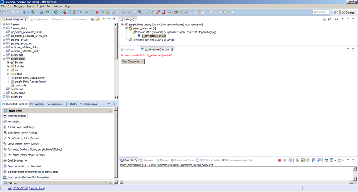Viewport: 358px width, 192px height.
Task: Collapse the Thread #1 node in the Debug view
Action: (131, 32)
